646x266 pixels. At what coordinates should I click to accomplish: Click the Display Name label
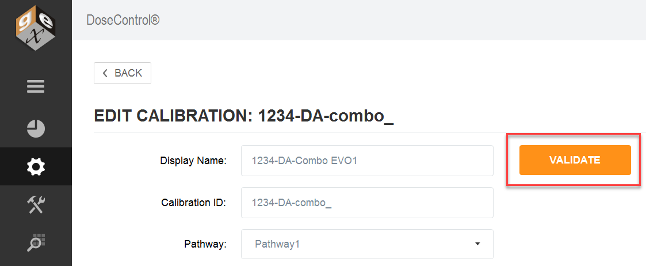(193, 161)
